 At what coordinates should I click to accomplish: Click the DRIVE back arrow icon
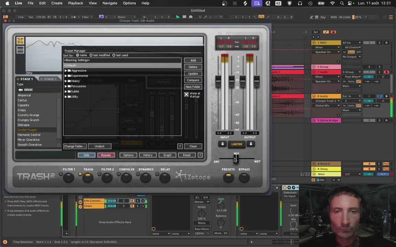[21, 90]
